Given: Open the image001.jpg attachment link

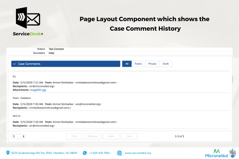Looking at the screenshot, I should [37, 90].
